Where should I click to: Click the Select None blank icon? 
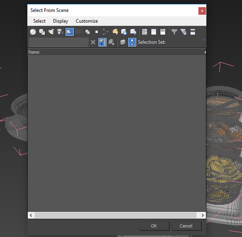153,32
